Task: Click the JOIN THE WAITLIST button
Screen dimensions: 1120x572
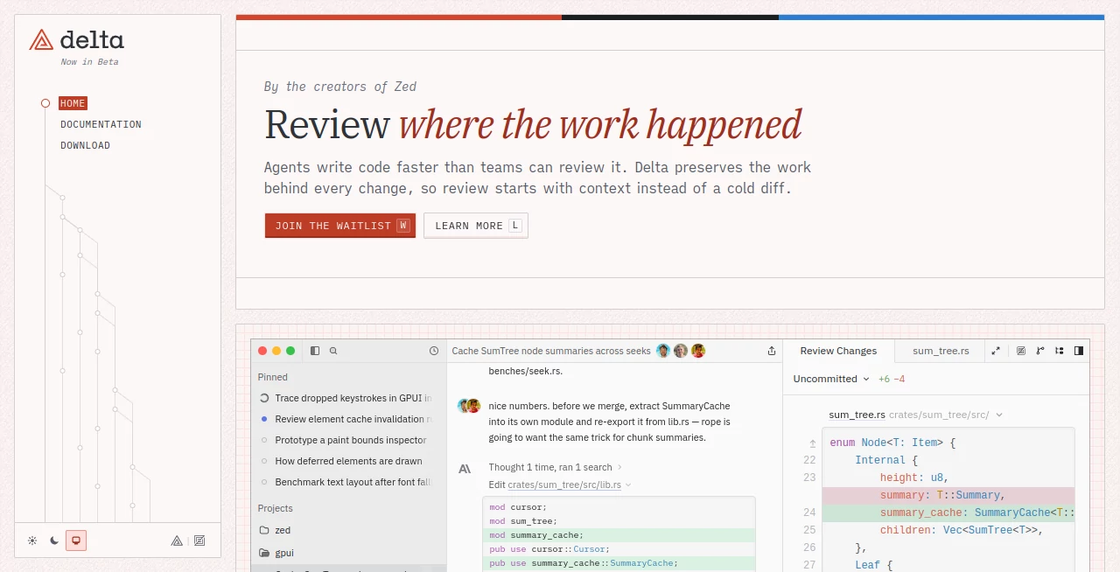Action: [x=340, y=226]
